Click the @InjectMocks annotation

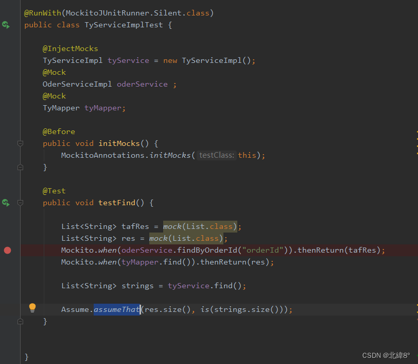pos(71,48)
